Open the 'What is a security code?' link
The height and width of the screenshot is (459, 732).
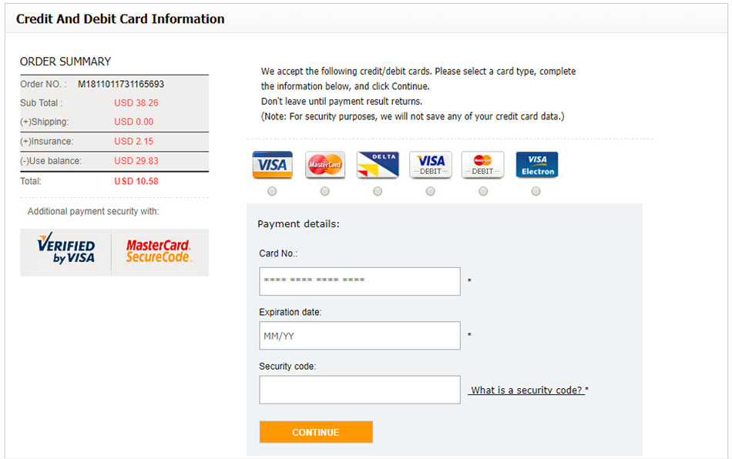coord(526,390)
